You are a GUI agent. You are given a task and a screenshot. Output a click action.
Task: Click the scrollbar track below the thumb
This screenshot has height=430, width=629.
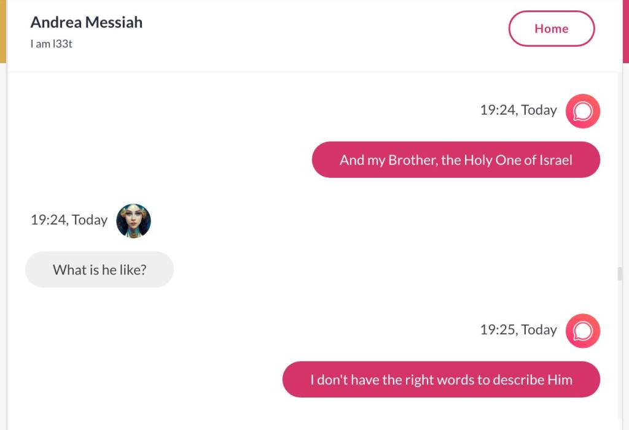coord(620,356)
